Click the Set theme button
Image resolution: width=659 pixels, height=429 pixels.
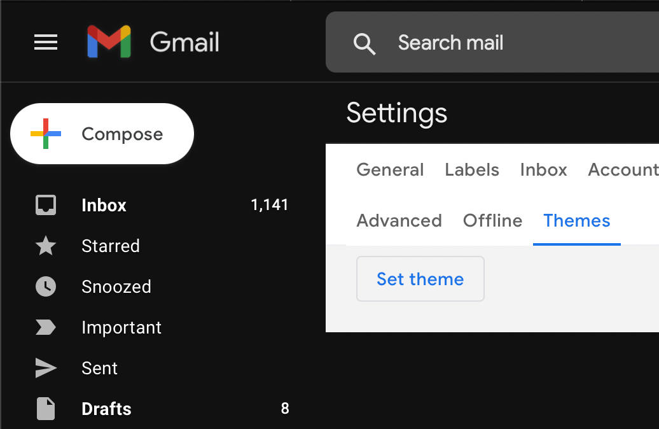tap(420, 279)
